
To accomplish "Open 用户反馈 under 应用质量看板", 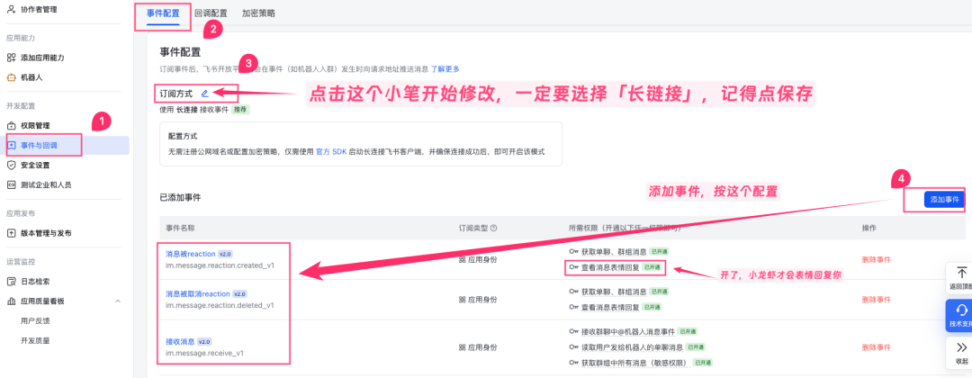I will (x=35, y=320).
